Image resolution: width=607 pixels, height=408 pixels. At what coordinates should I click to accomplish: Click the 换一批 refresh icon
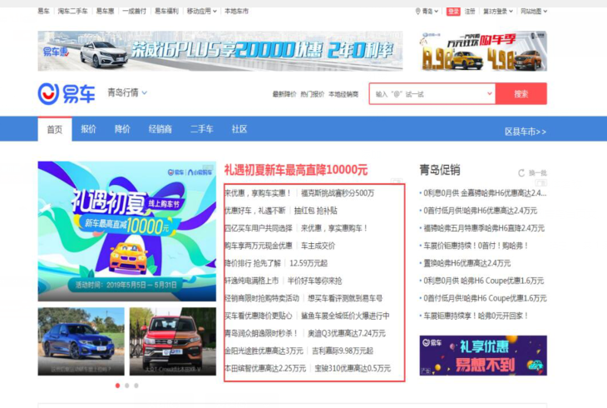[521, 173]
